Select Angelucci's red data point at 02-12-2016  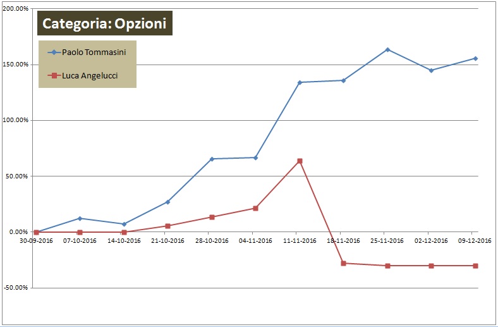coord(431,266)
